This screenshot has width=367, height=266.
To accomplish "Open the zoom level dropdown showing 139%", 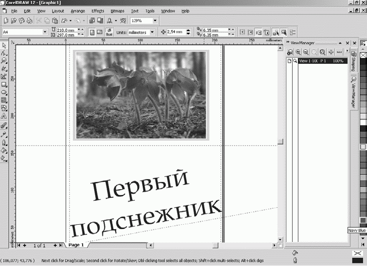I will coord(155,21).
